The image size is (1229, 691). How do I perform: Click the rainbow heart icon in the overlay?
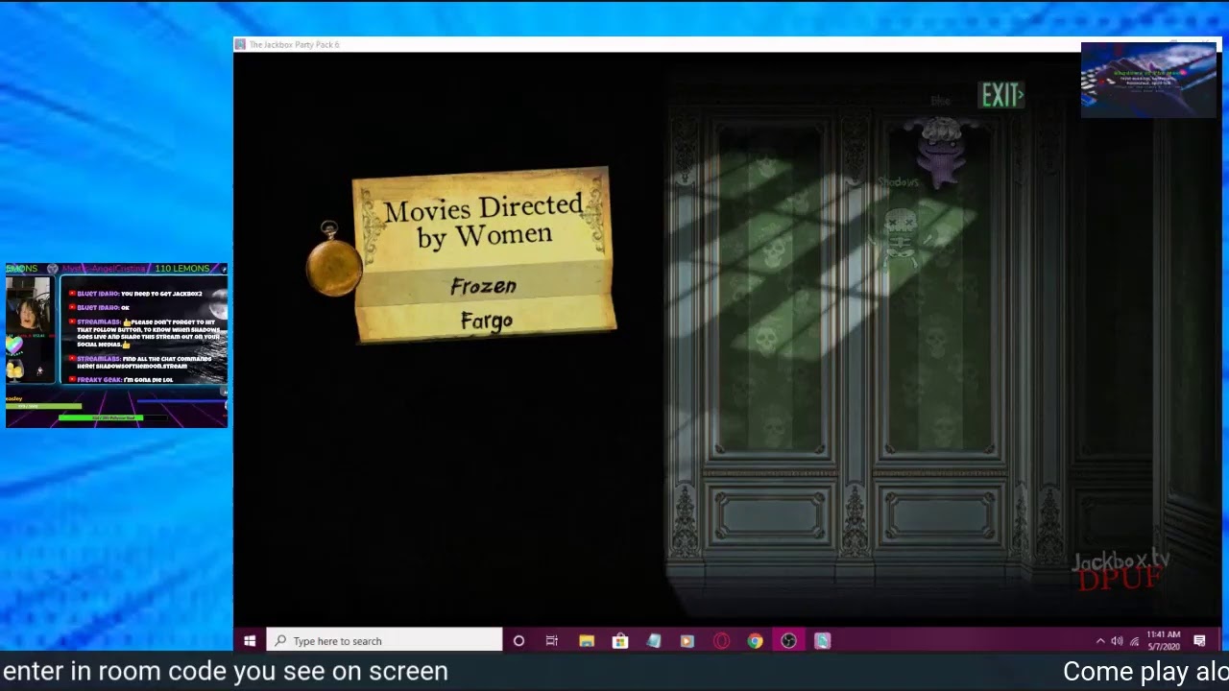click(x=14, y=345)
